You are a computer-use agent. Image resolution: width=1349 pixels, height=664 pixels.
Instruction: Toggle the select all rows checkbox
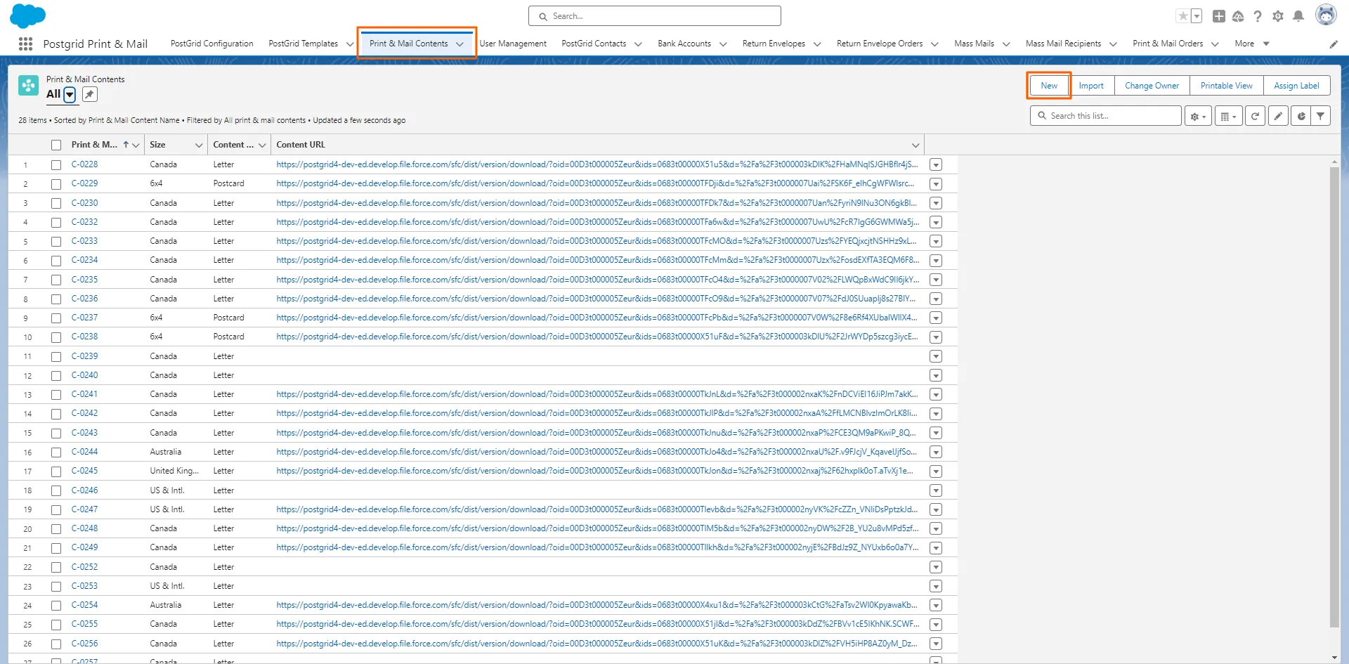56,145
